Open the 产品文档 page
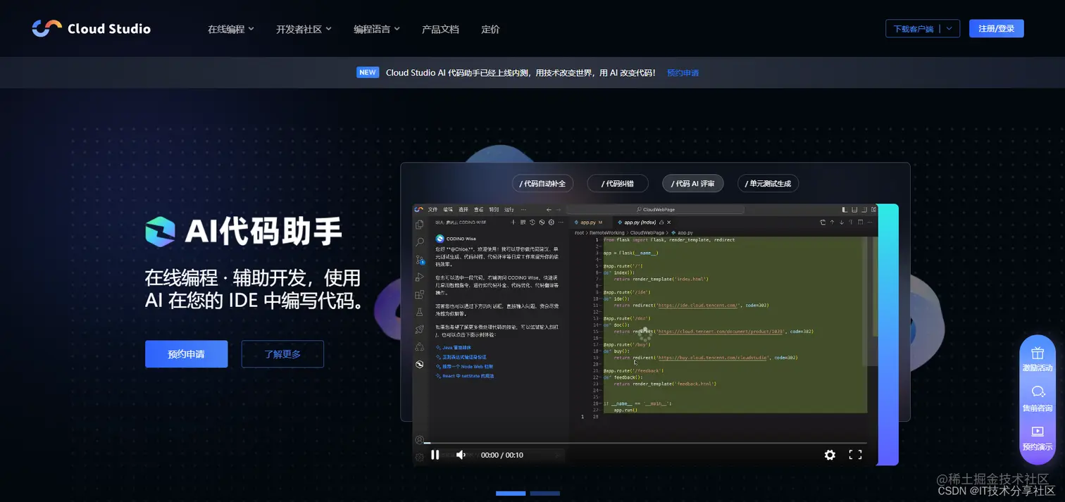The image size is (1065, 502). (440, 29)
